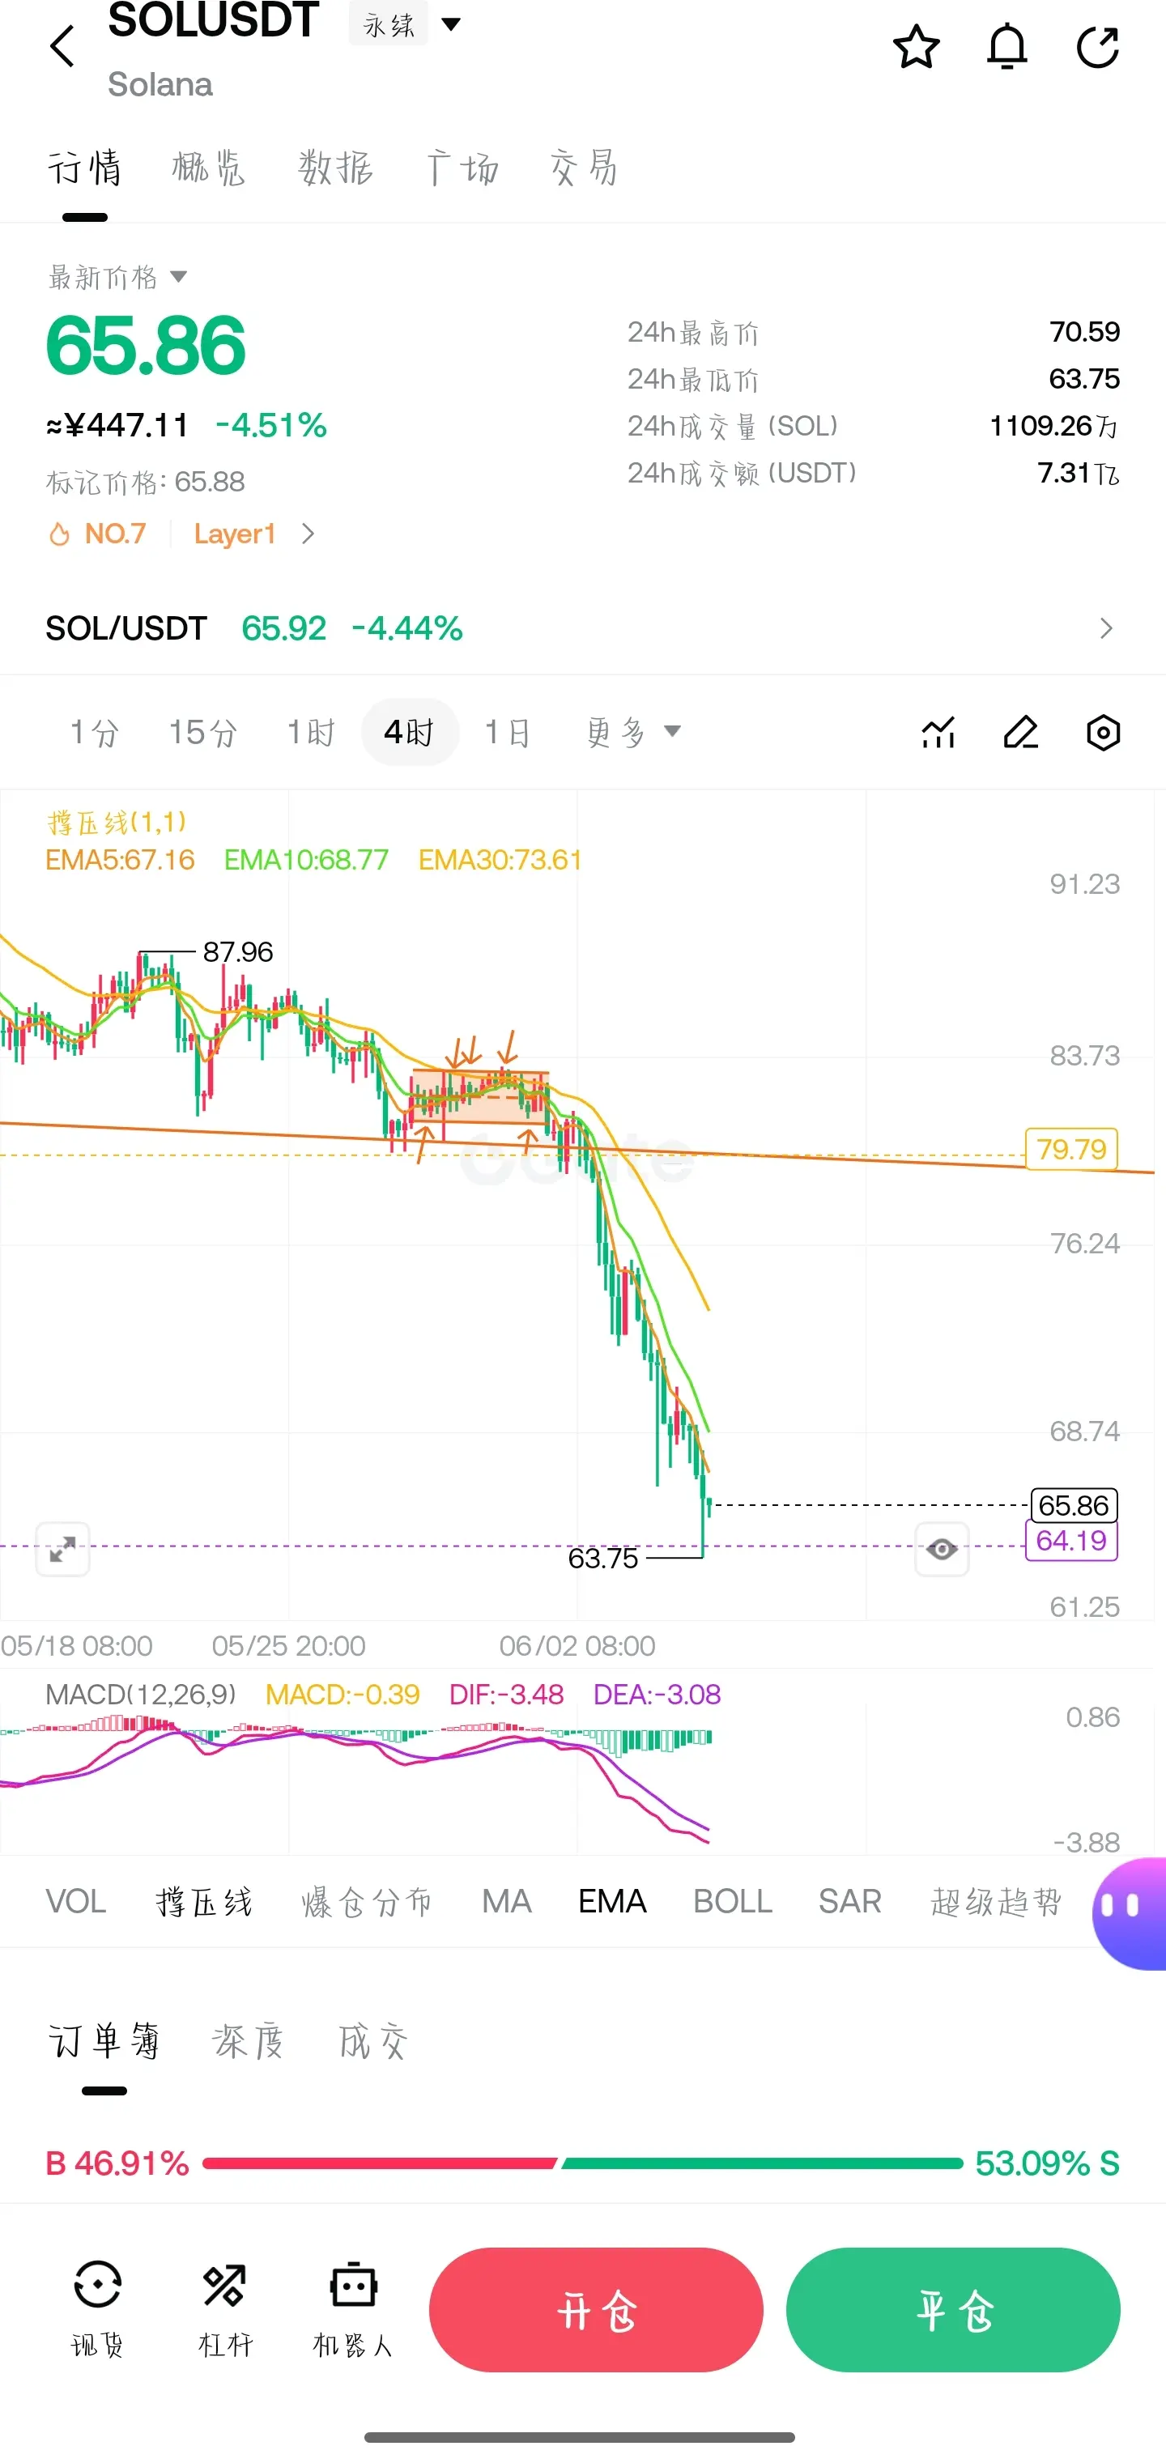Tap the NO.7 hot ranking flame icon
The image size is (1166, 2463).
click(x=59, y=534)
